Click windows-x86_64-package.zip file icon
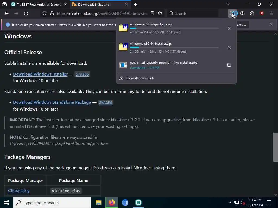The image size is (278, 208). pos(123,28)
